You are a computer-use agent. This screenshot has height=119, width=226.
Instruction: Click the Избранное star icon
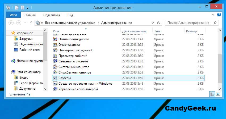13,33
